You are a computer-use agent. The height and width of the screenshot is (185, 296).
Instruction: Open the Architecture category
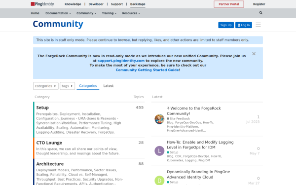50,164
